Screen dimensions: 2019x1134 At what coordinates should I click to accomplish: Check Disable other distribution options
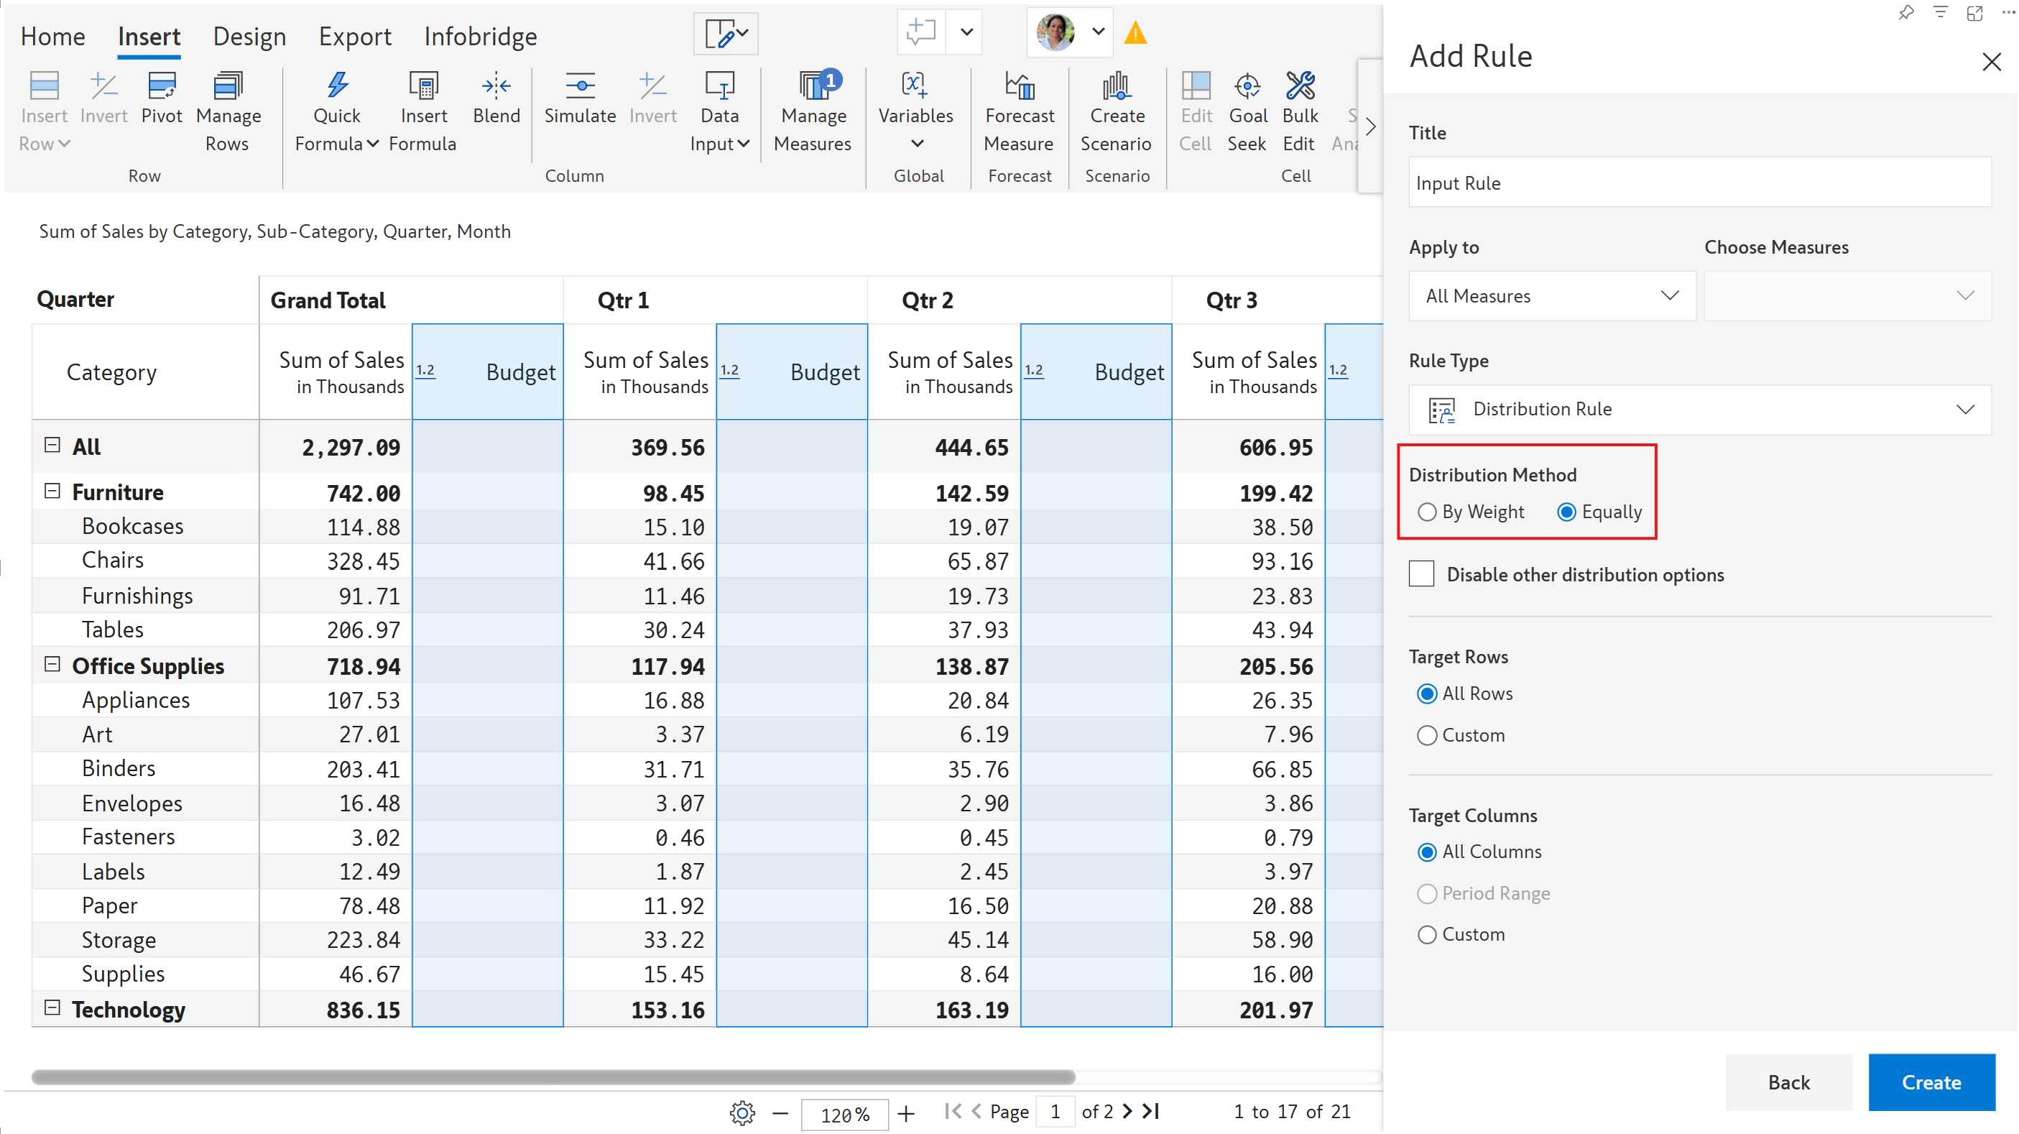[1421, 574]
